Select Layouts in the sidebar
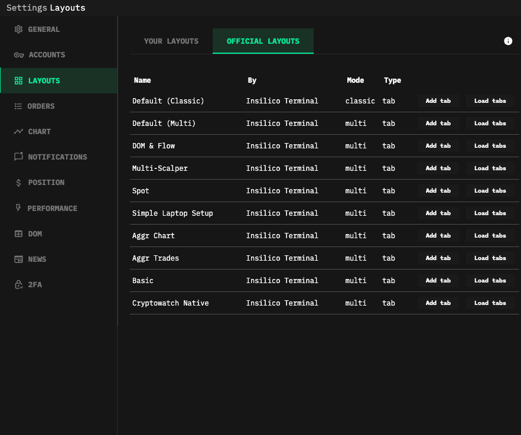521x435 pixels. point(58,80)
